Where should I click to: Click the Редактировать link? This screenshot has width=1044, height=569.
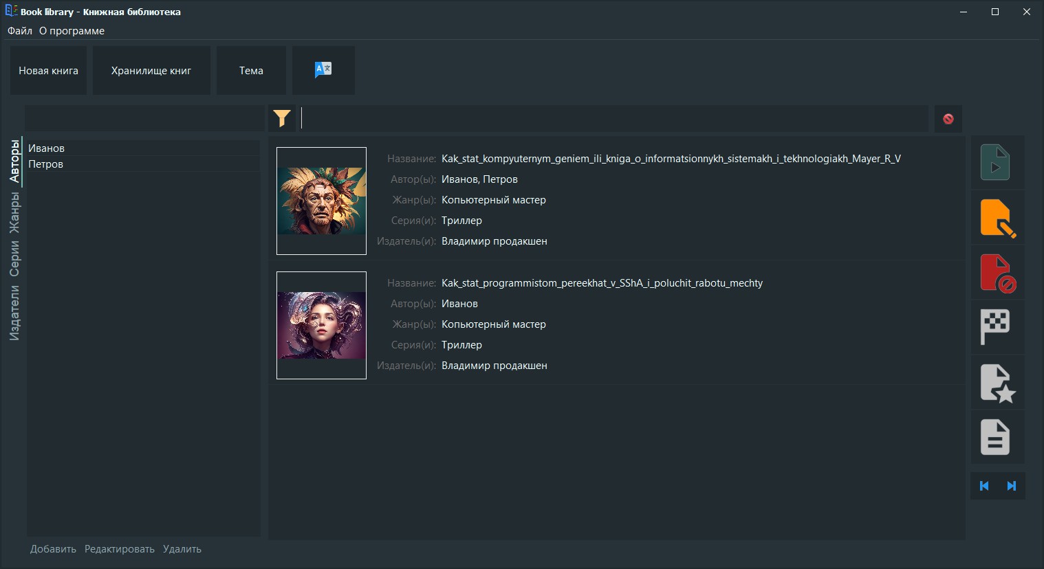[x=120, y=549]
